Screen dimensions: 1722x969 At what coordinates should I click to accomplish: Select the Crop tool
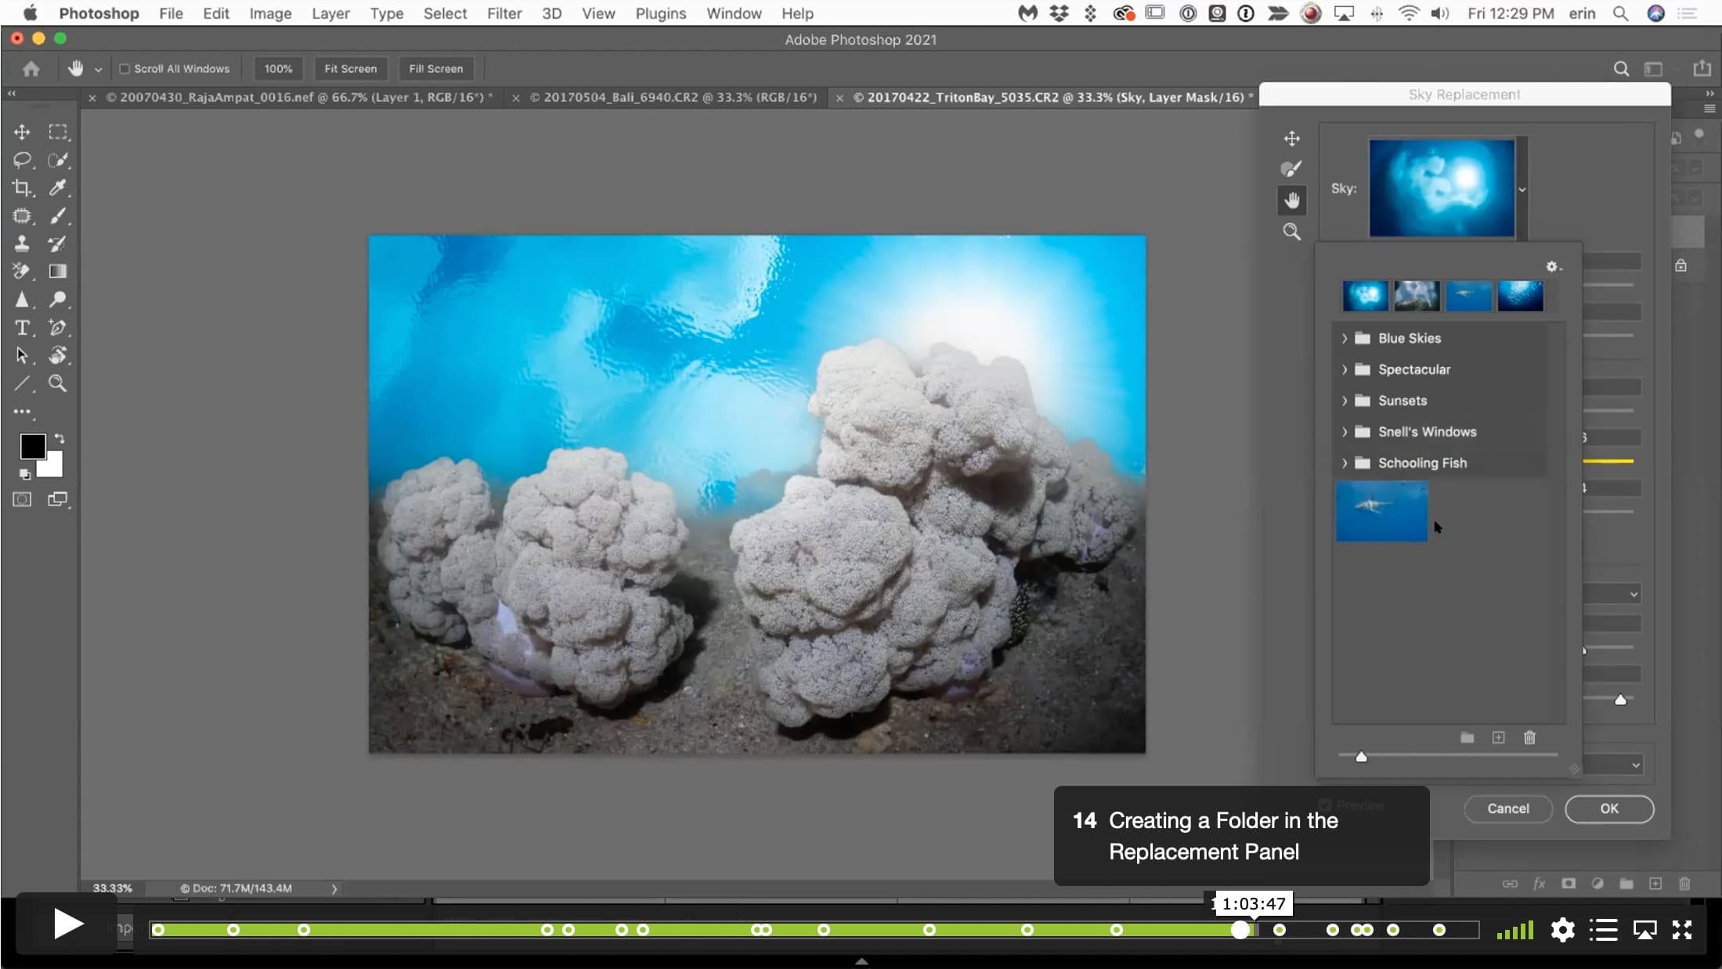tap(22, 188)
